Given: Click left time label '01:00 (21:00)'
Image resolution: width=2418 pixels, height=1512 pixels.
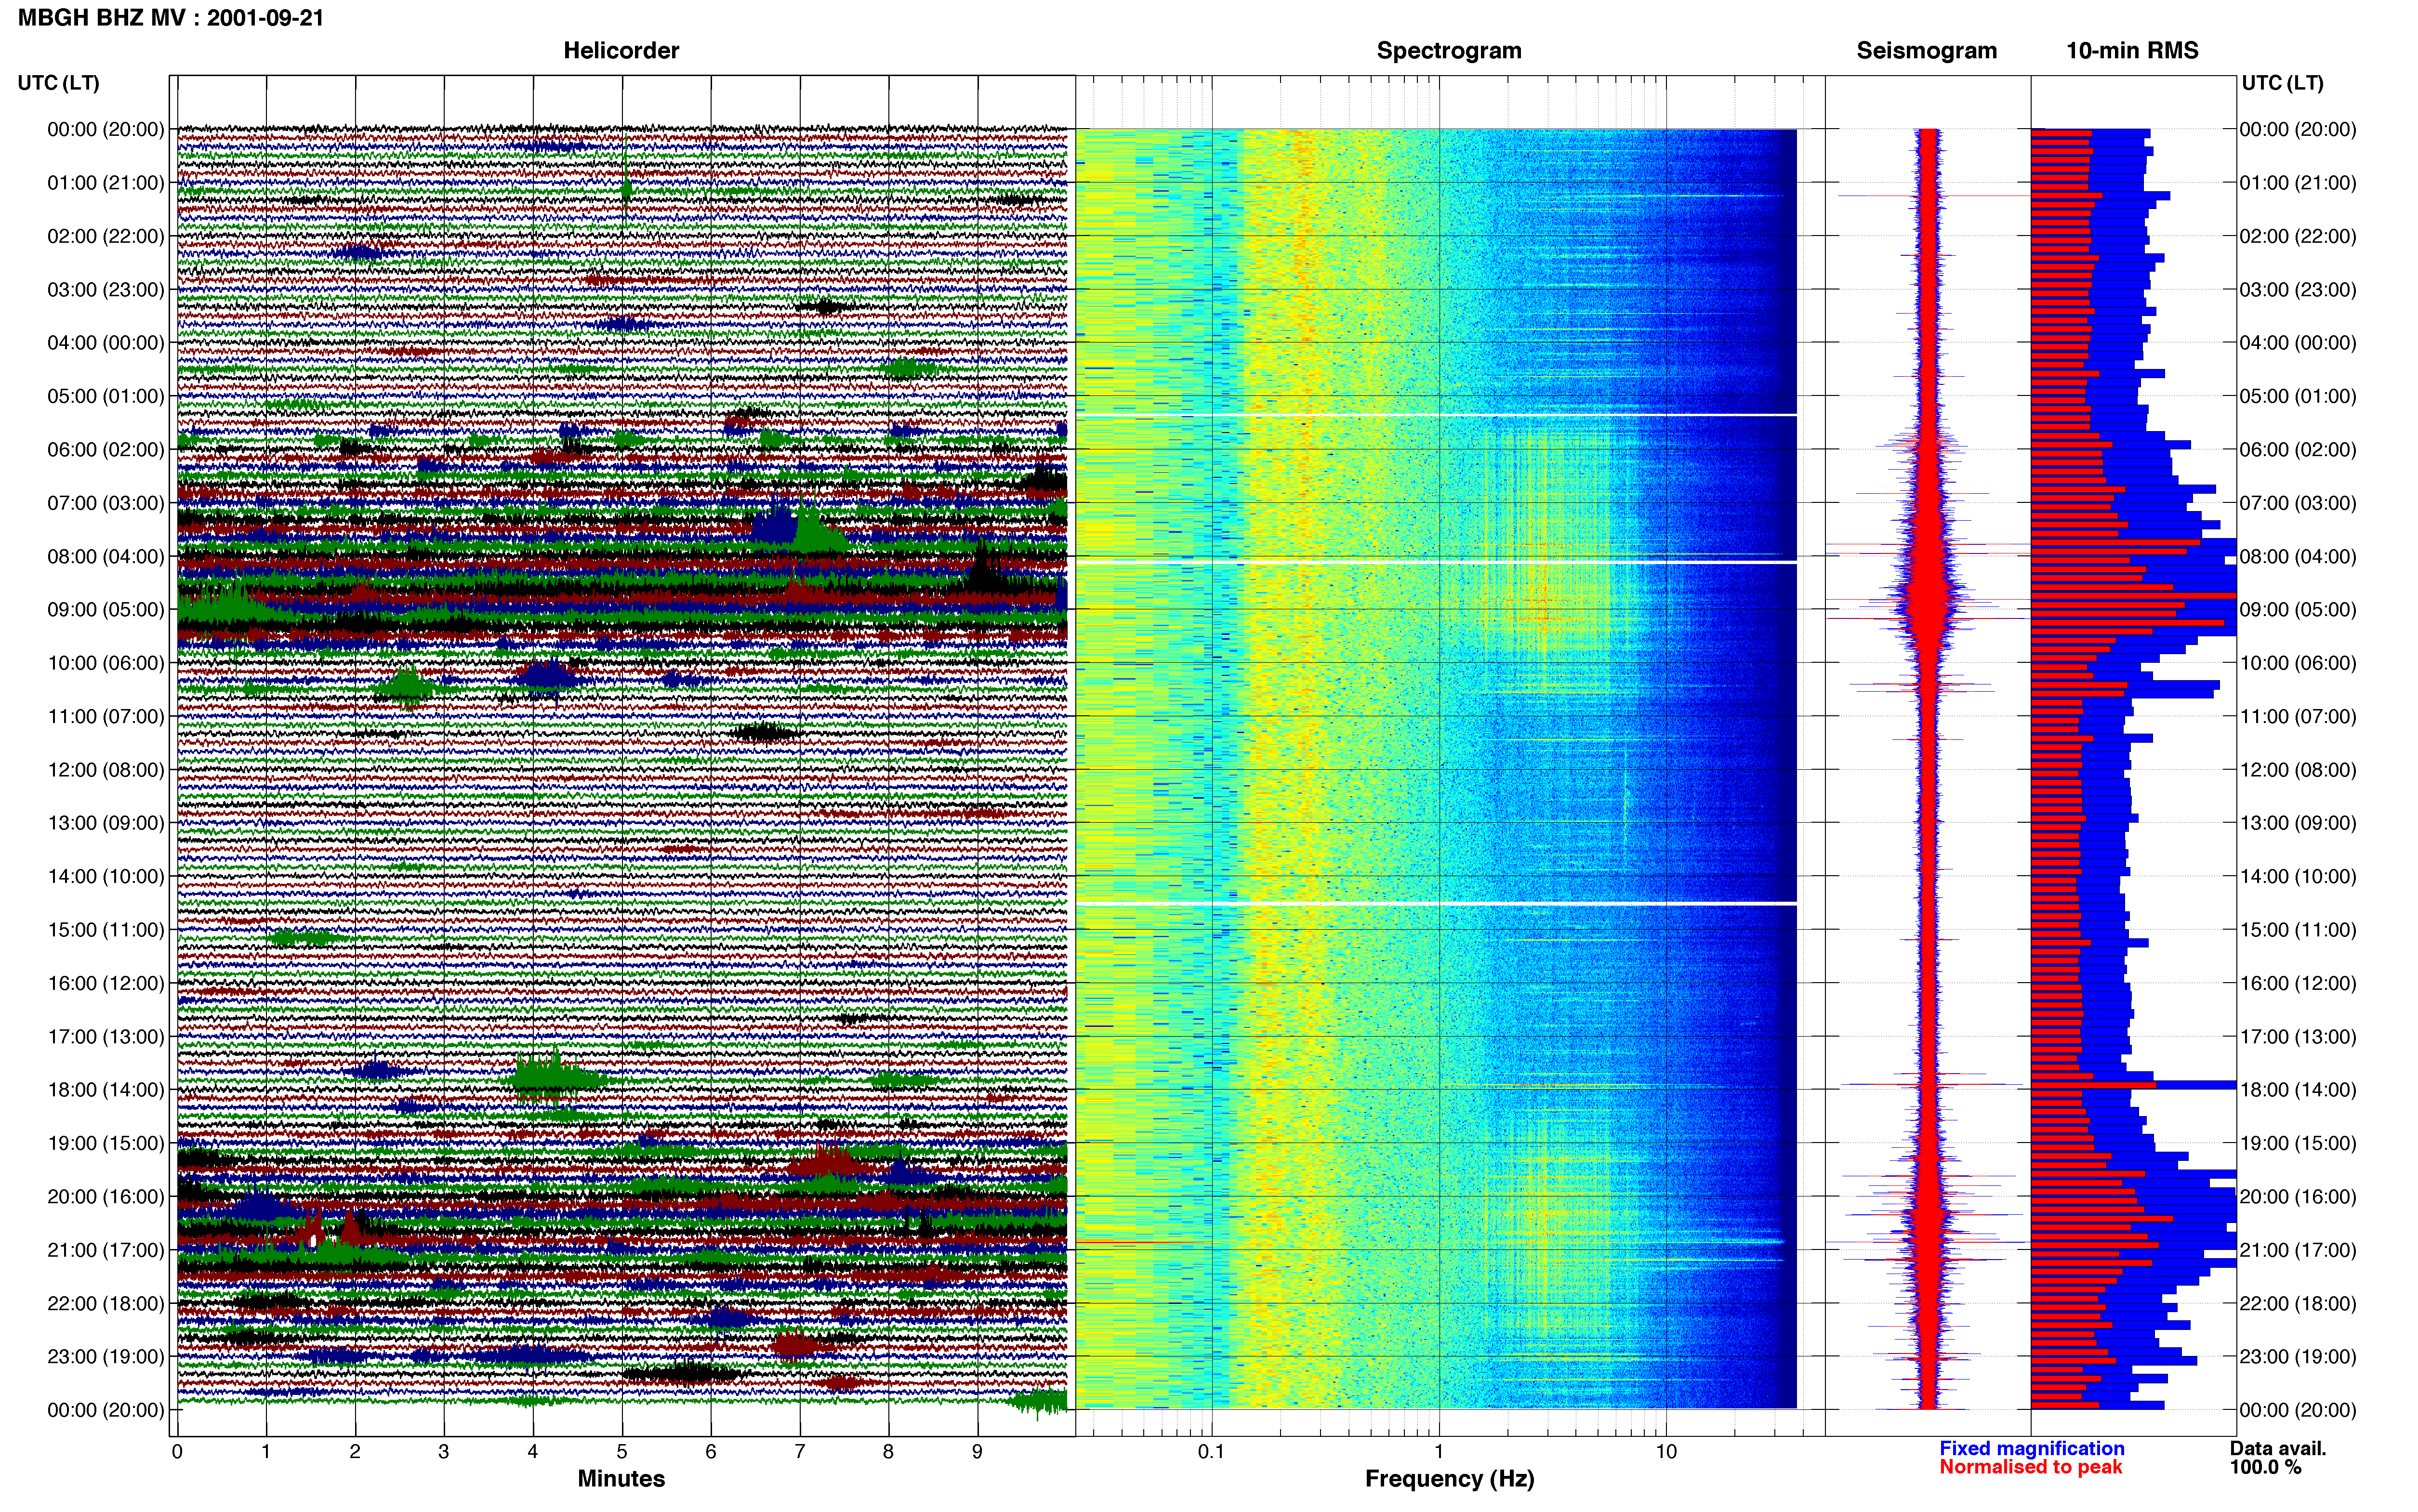Looking at the screenshot, I should point(106,183).
